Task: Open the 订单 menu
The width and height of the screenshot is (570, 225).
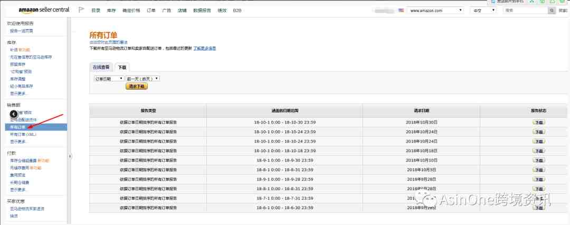Action: tap(151, 11)
